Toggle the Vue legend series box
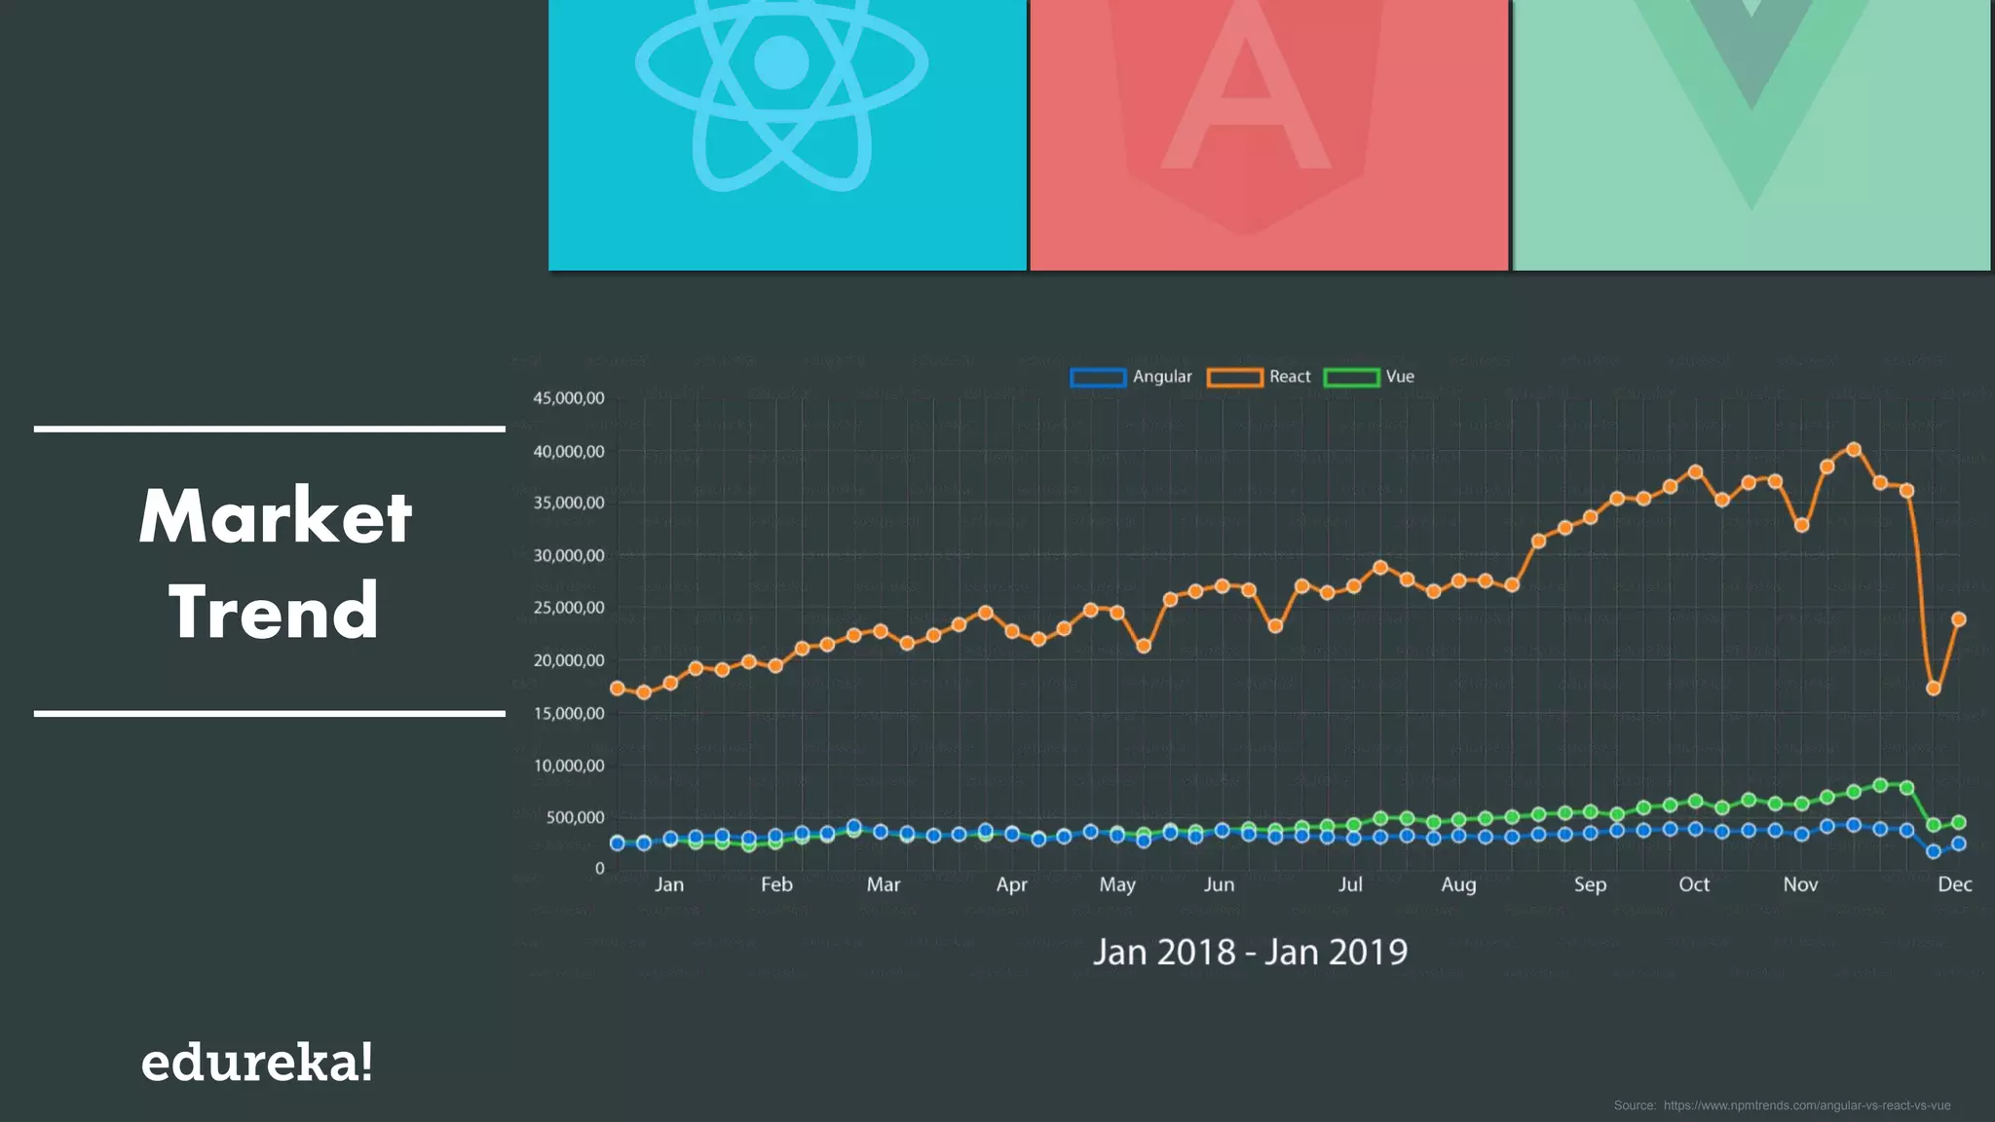Viewport: 1995px width, 1122px height. click(x=1351, y=378)
